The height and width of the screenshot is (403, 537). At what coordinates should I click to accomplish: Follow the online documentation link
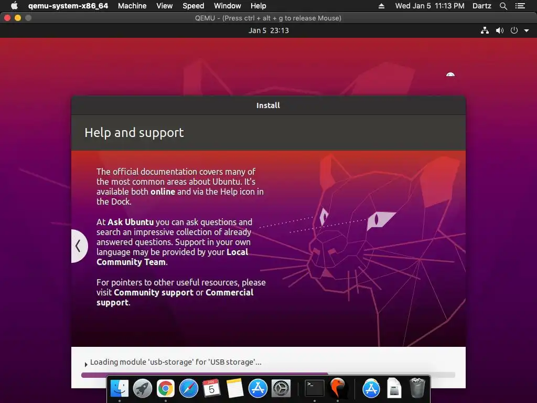[163, 192]
